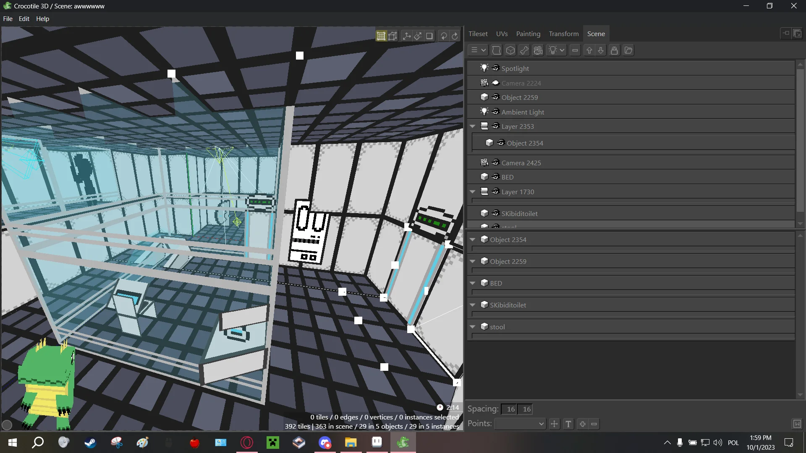The image size is (806, 453).
Task: Activate the Translate gizmo tool
Action: tap(407, 36)
